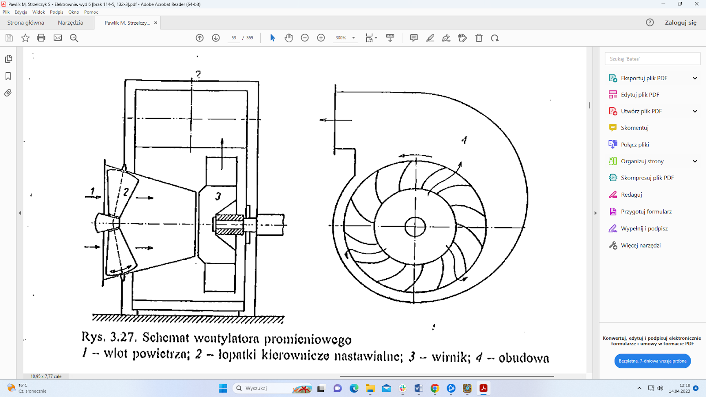Image resolution: width=706 pixels, height=397 pixels.
Task: Collapse the right tools pane
Action: pos(595,213)
